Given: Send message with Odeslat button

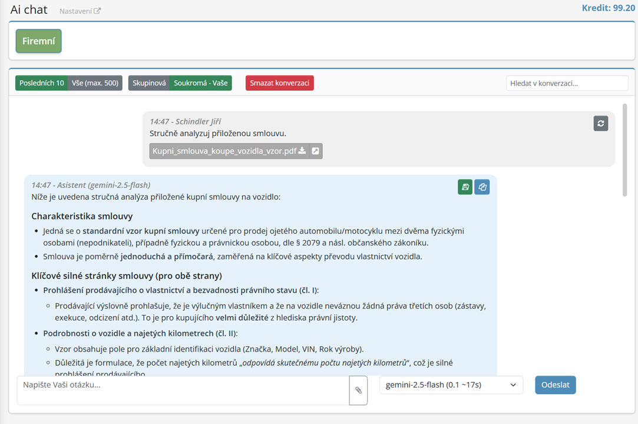Looking at the screenshot, I should tap(555, 385).
